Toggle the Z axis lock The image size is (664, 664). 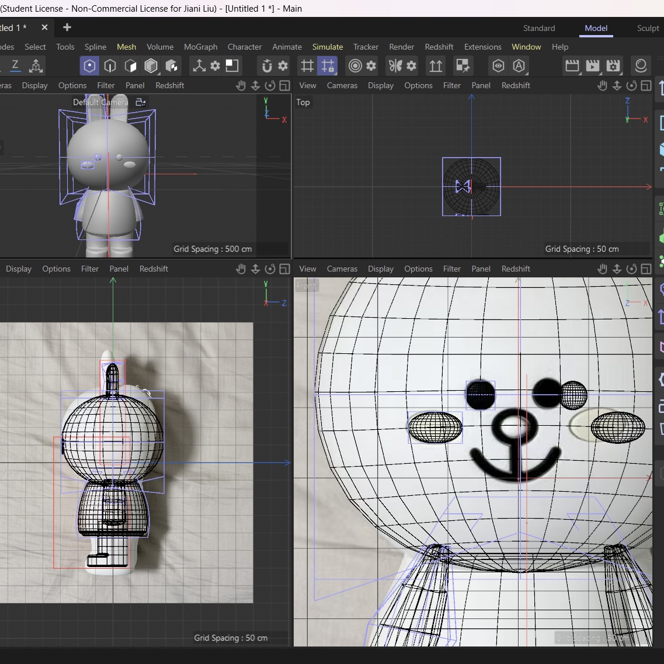[x=15, y=65]
